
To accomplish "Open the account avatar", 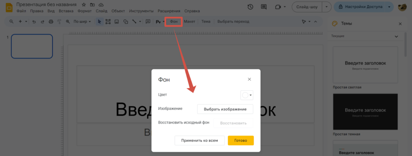I will [402, 7].
